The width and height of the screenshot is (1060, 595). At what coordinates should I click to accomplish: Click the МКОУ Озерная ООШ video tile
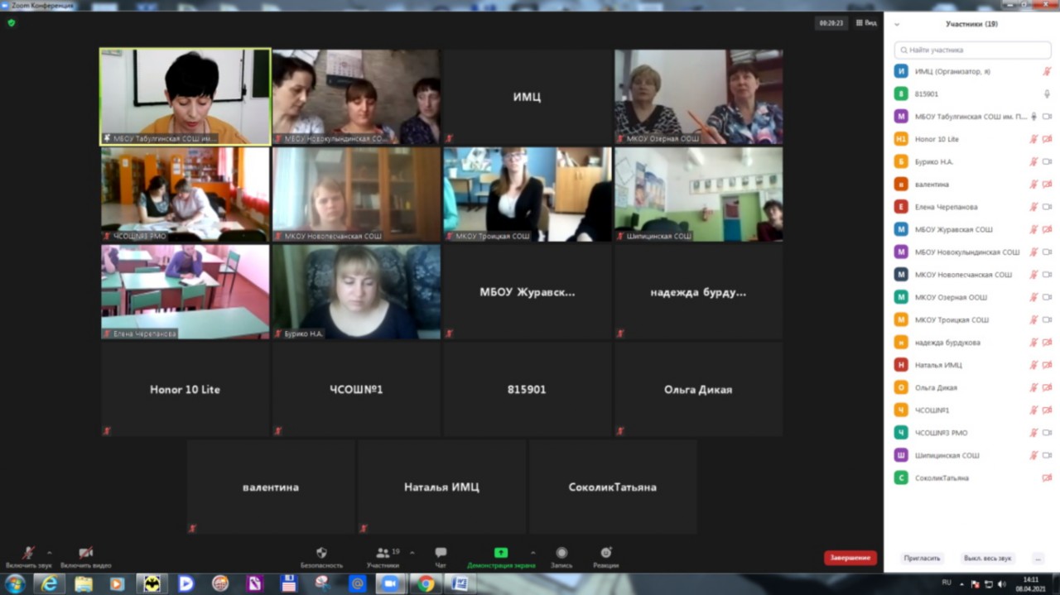coord(699,97)
